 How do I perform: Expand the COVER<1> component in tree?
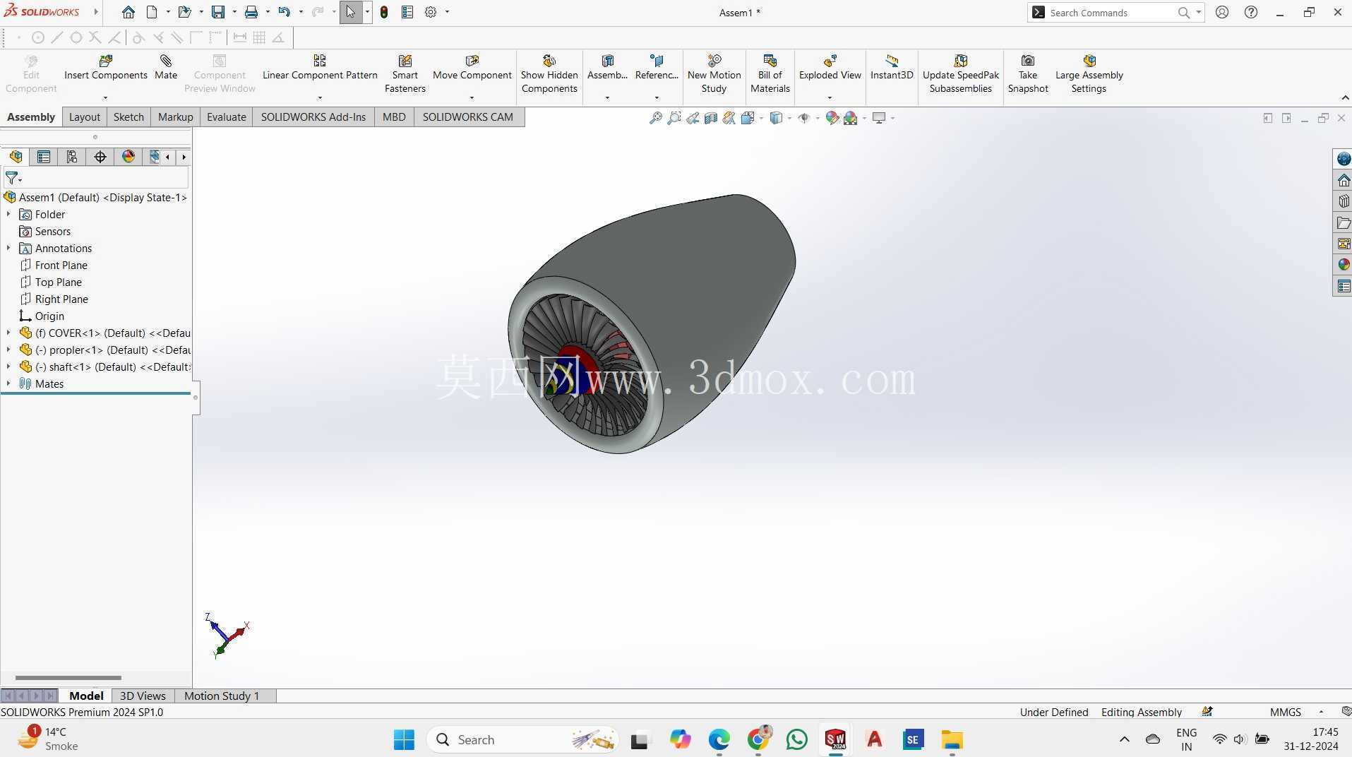[8, 333]
